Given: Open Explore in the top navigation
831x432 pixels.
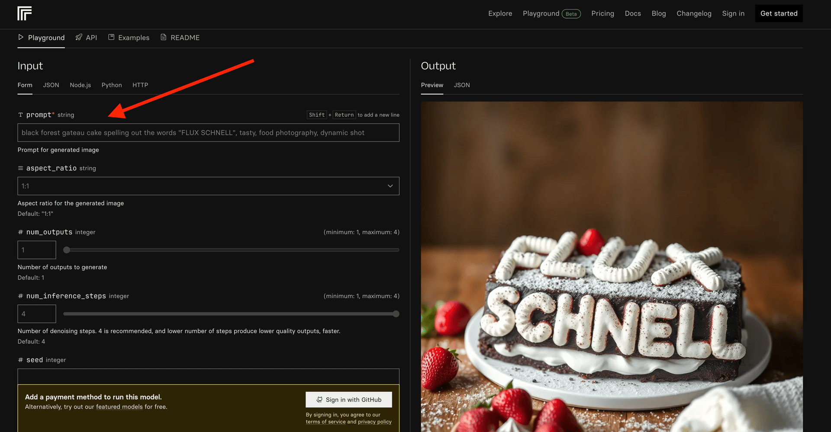Looking at the screenshot, I should 500,13.
